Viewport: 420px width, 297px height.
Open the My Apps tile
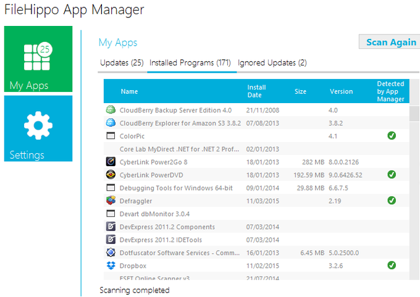click(38, 59)
